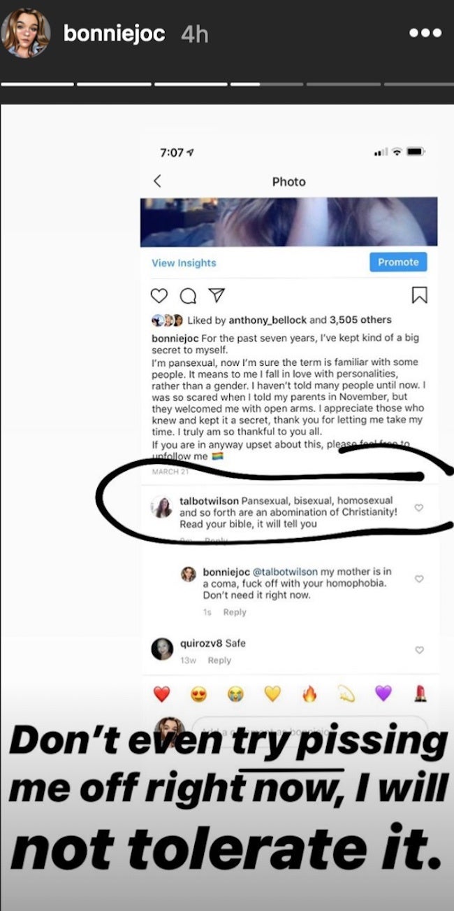Like bonniejoc's reply with small heart
This screenshot has height=911, width=454.
pos(419,579)
